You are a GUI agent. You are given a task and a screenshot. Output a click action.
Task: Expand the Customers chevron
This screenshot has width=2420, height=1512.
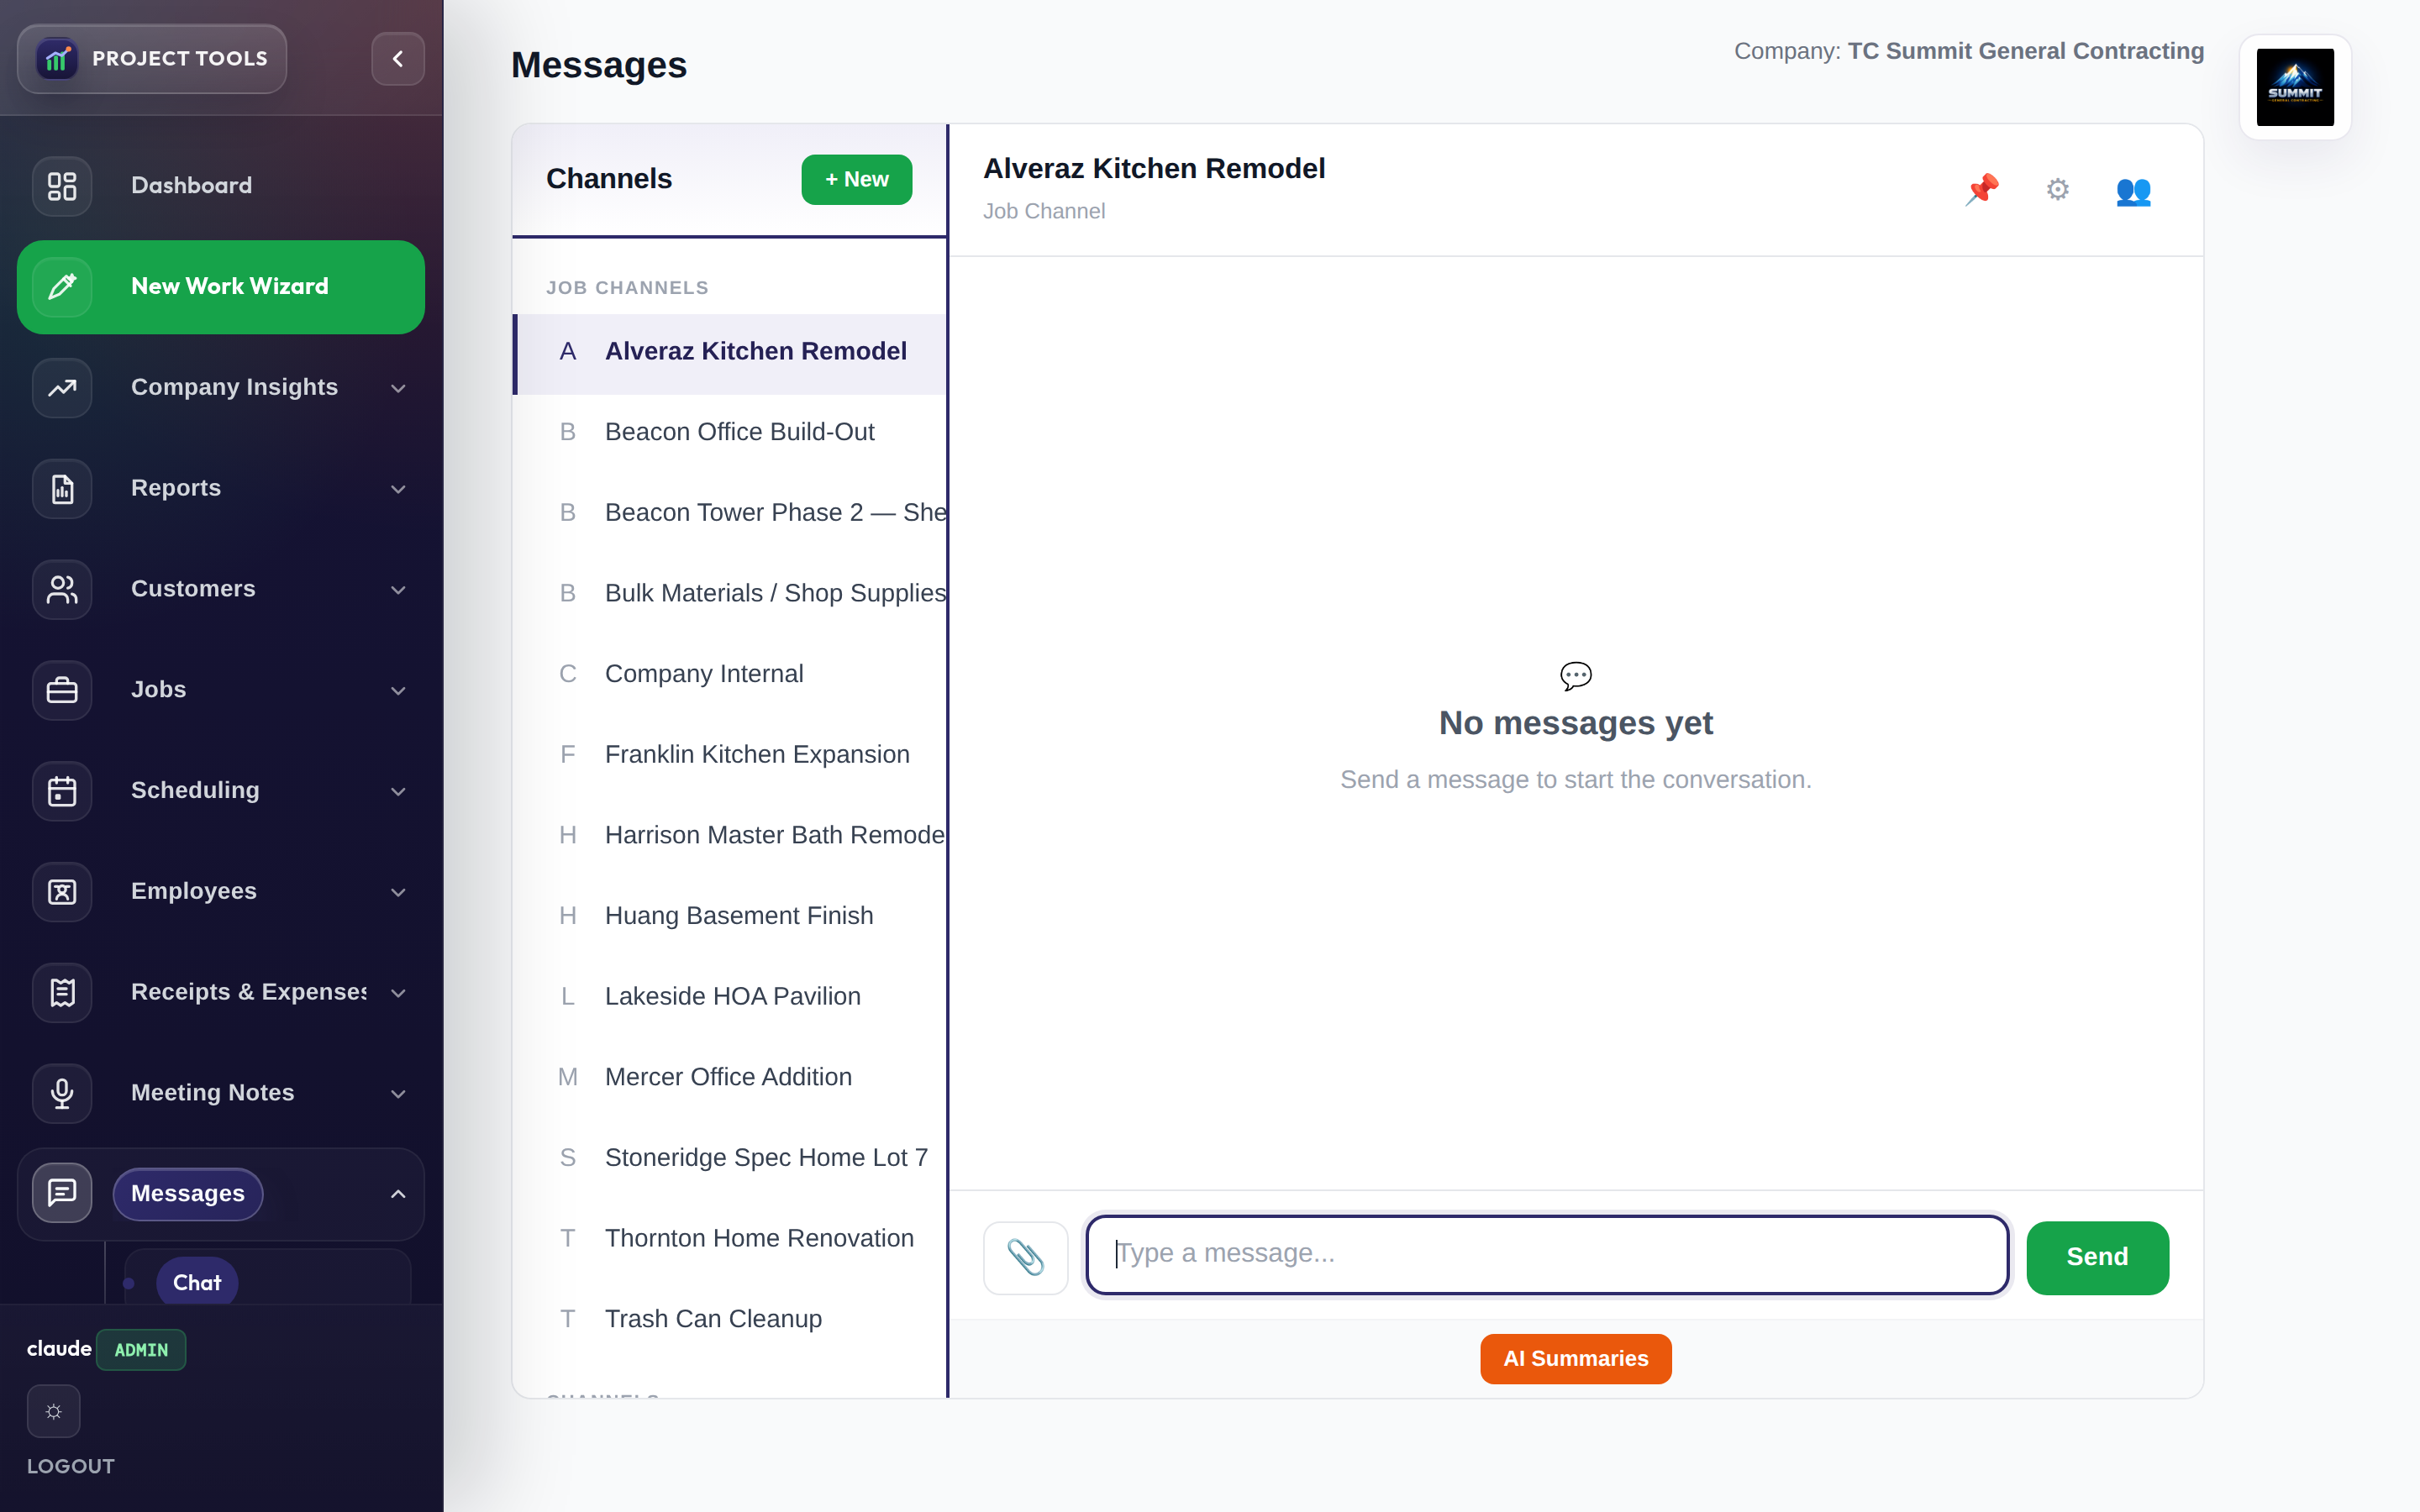click(398, 590)
